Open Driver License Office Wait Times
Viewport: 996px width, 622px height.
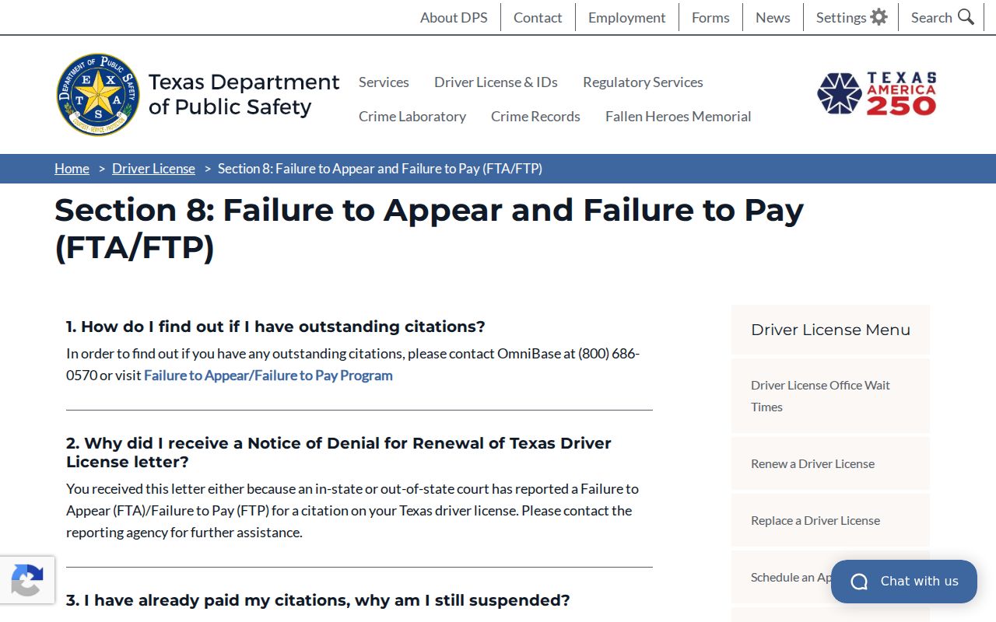click(830, 396)
